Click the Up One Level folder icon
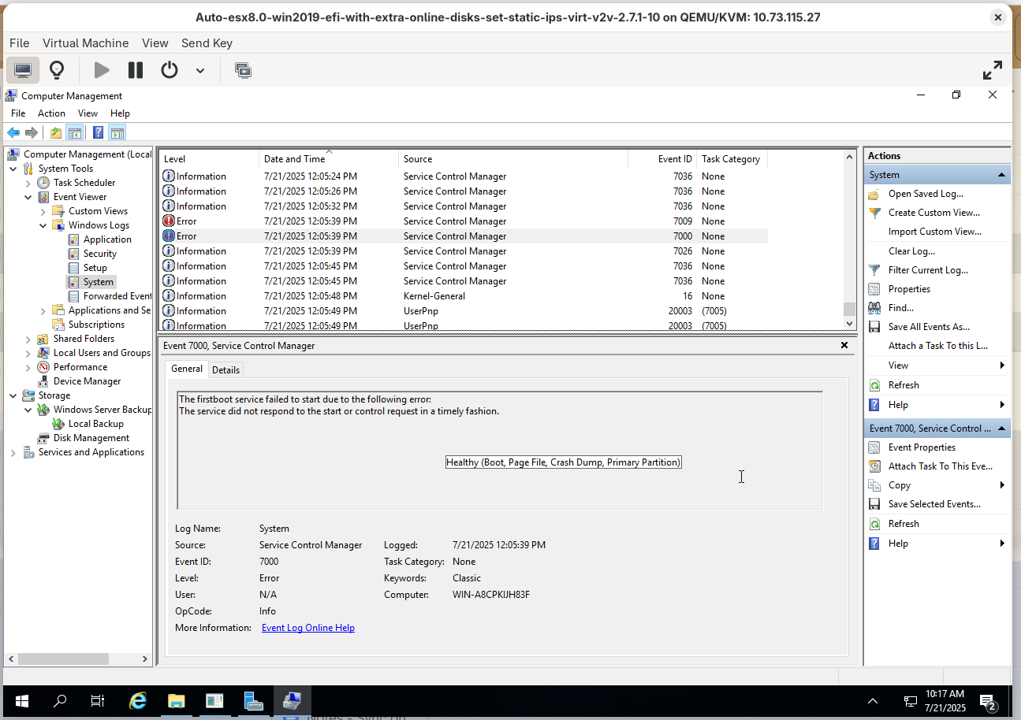Viewport: 1021px width, 720px height. click(x=56, y=132)
